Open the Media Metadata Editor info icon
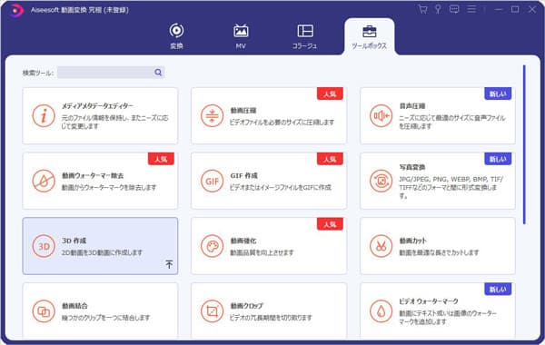This screenshot has height=345, width=545. [44, 115]
